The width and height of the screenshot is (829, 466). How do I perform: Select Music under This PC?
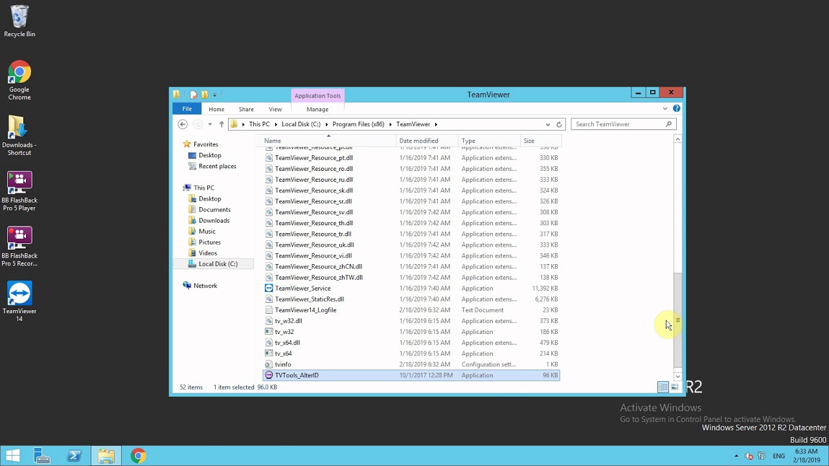(207, 232)
